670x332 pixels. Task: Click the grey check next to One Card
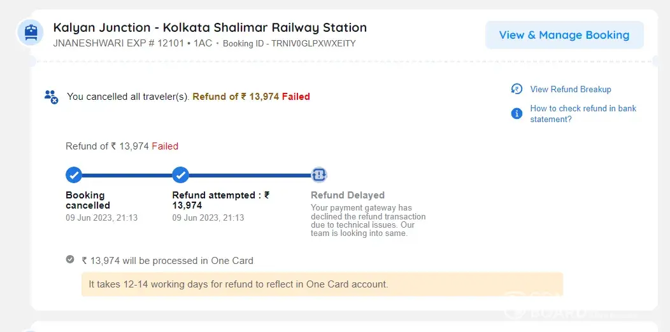(x=70, y=259)
